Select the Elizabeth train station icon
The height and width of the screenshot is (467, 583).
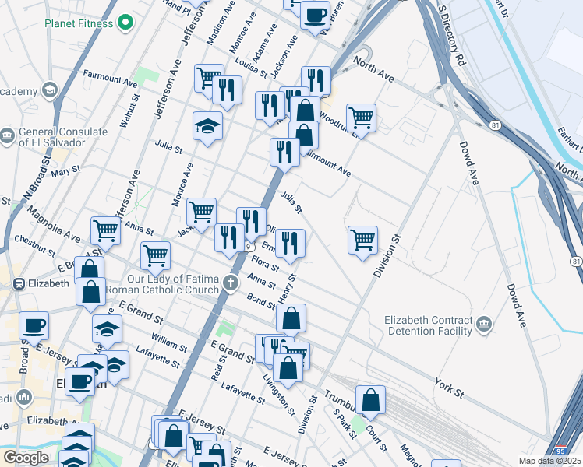19,284
